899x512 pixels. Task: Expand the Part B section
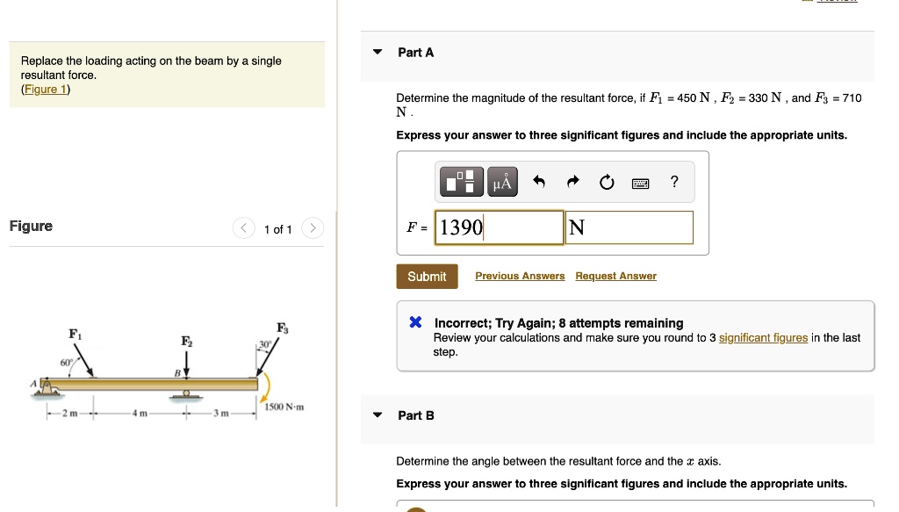(377, 415)
